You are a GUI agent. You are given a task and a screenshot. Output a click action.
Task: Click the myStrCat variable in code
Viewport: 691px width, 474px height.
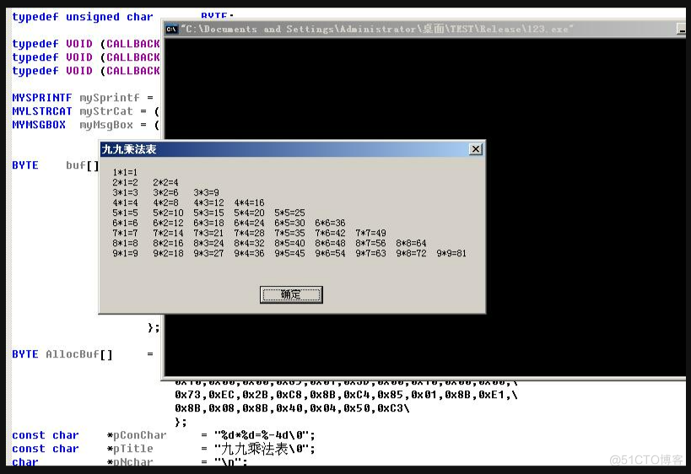pyautogui.click(x=106, y=111)
